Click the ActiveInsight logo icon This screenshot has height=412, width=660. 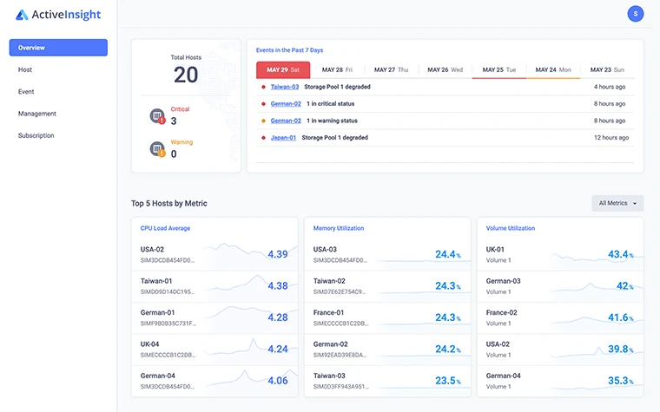pyautogui.click(x=22, y=14)
